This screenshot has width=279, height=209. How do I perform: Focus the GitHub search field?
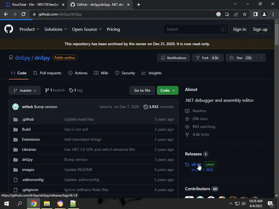pyautogui.click(x=196, y=29)
